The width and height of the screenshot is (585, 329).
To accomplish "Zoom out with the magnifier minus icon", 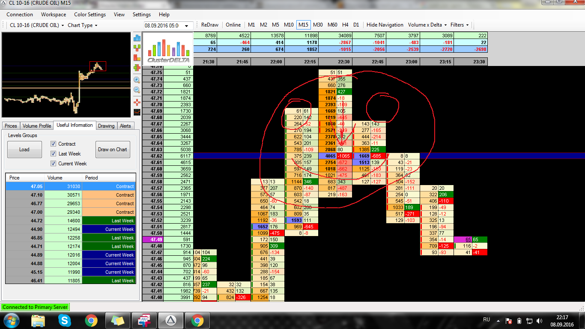I will [137, 90].
